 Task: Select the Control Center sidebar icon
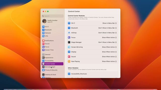(43, 64)
